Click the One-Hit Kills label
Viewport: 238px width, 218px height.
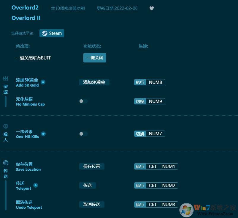(27, 137)
